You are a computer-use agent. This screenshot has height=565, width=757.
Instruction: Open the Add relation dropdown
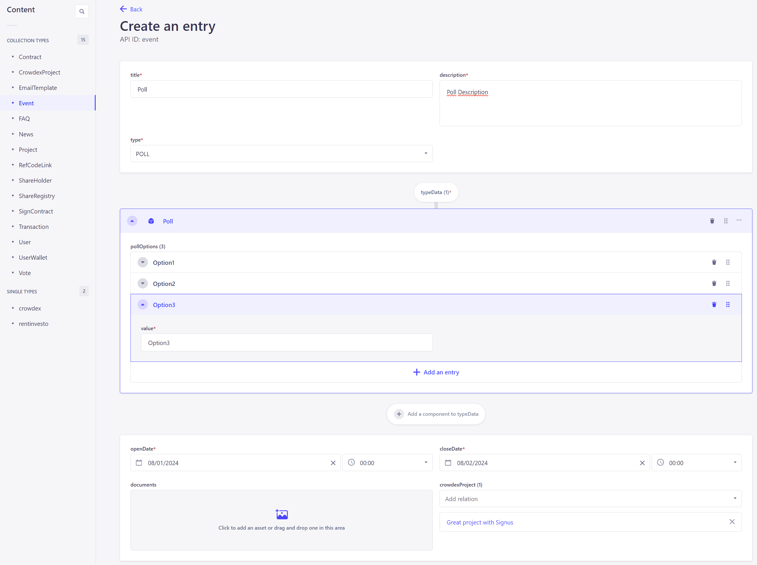(590, 499)
